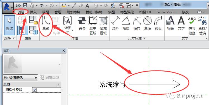Switch to the 橄榄山快模 tab
209x105 pixels.
click(94, 12)
